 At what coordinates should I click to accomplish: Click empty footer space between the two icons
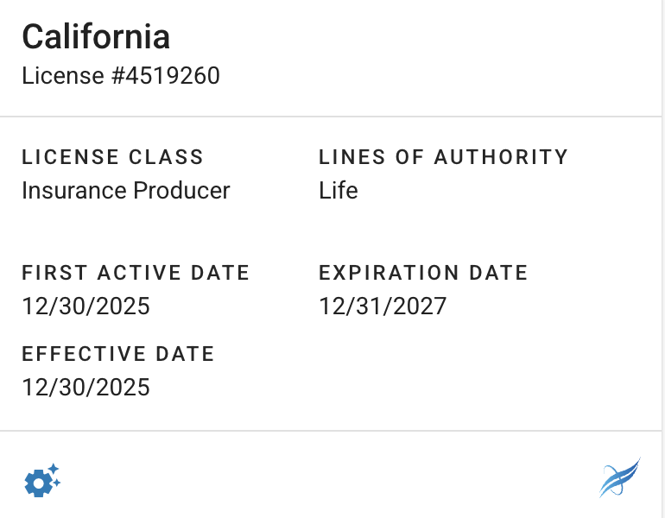point(332,480)
